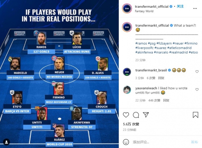
Task: View the yauvansiwach profile picture
Action: click(x=127, y=90)
